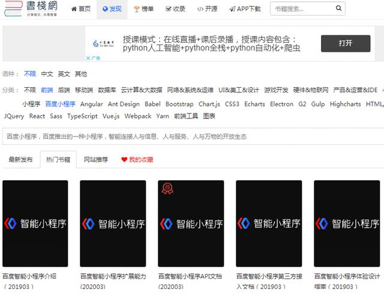Select category 前端

pyautogui.click(x=47, y=90)
